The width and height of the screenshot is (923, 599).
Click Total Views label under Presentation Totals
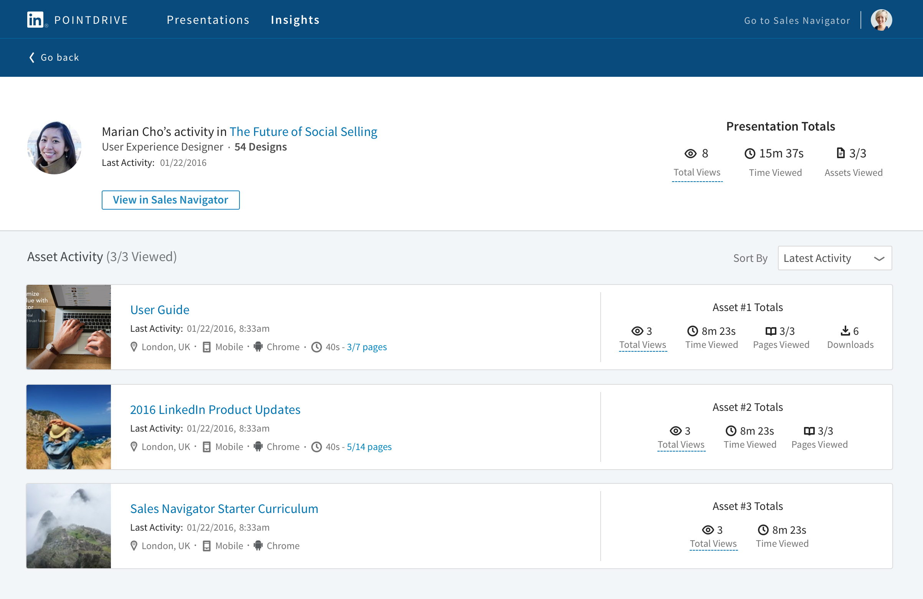click(x=697, y=173)
